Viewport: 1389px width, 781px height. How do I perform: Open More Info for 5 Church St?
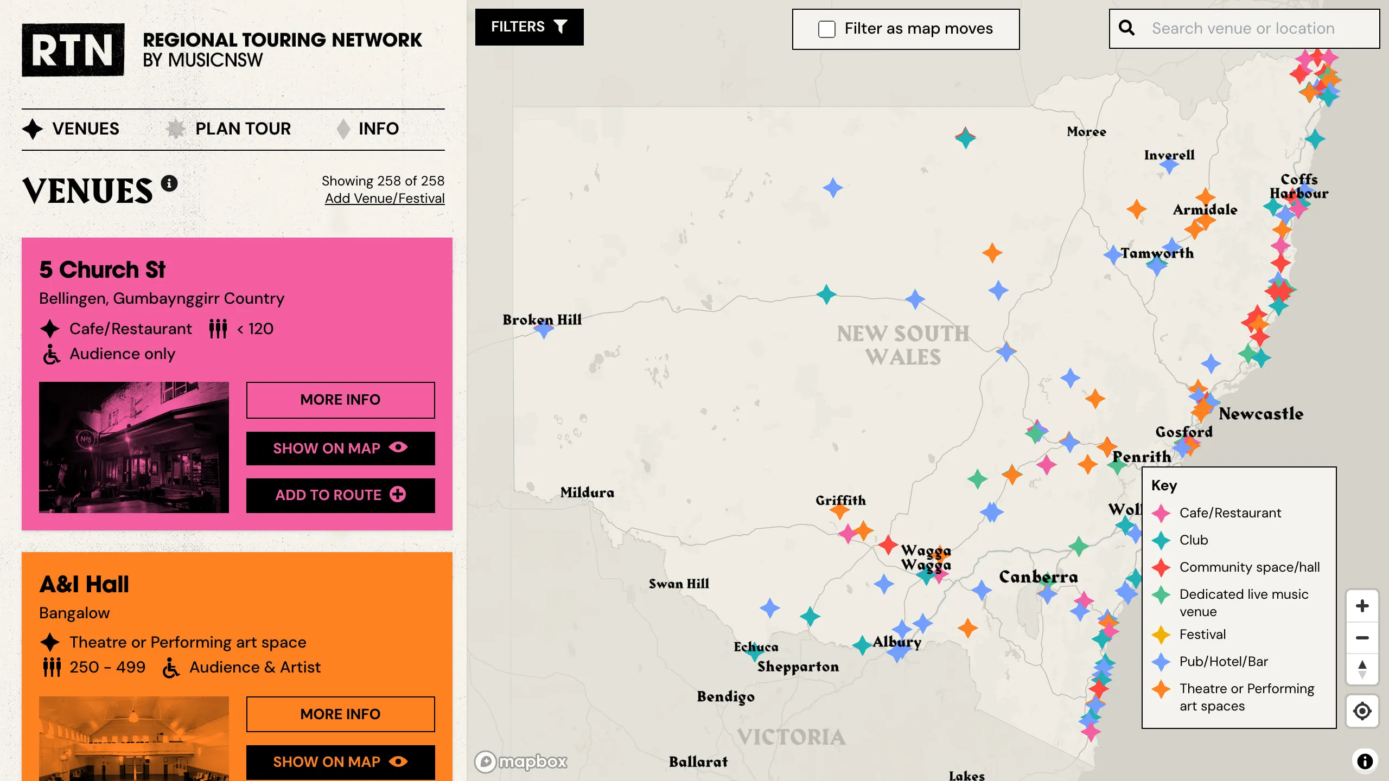coord(340,400)
